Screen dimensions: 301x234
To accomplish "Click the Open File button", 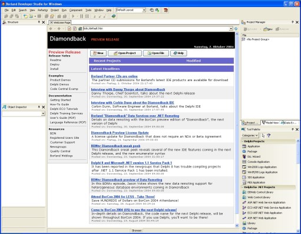I will (x=156, y=53).
